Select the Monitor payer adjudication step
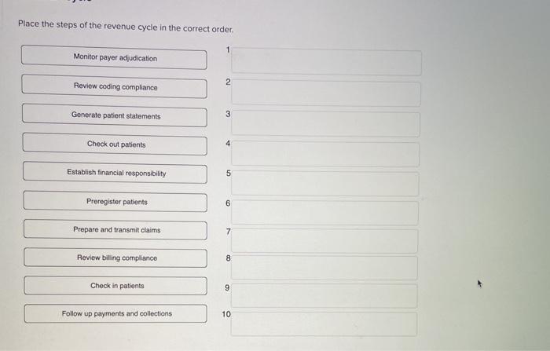The height and width of the screenshot is (351, 550). 114,57
